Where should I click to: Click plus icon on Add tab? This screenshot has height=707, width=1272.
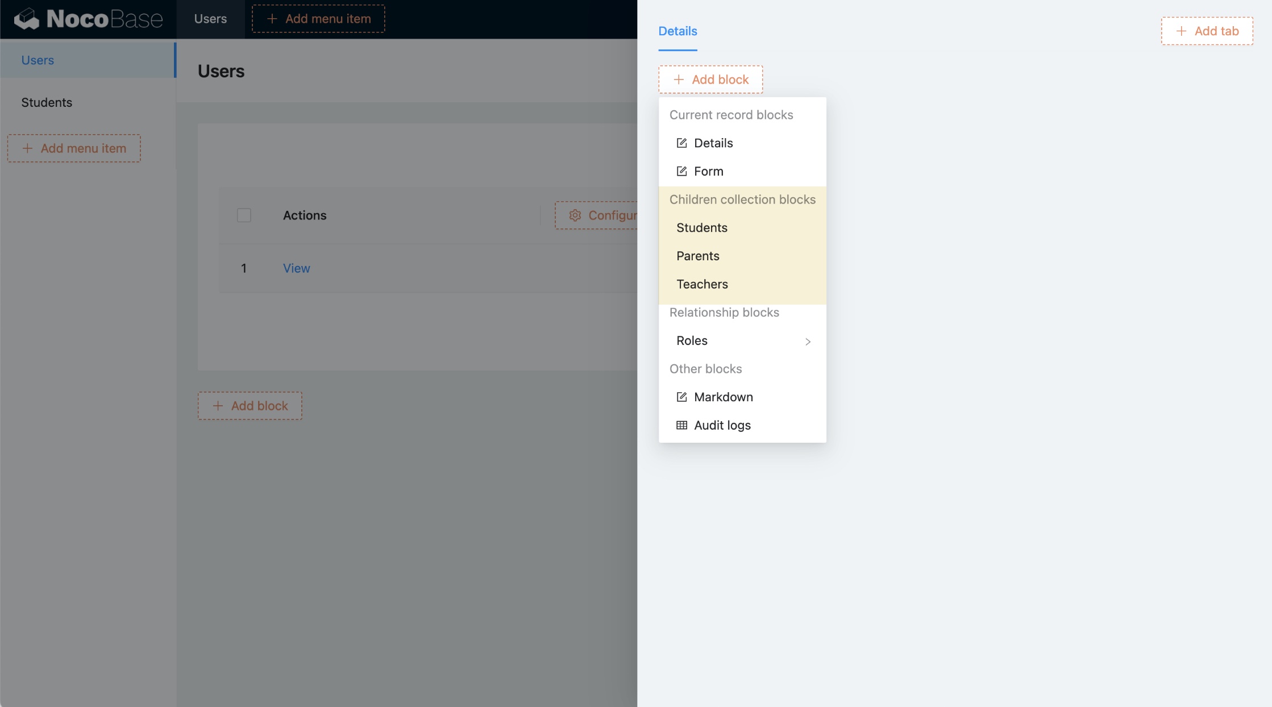pyautogui.click(x=1181, y=31)
